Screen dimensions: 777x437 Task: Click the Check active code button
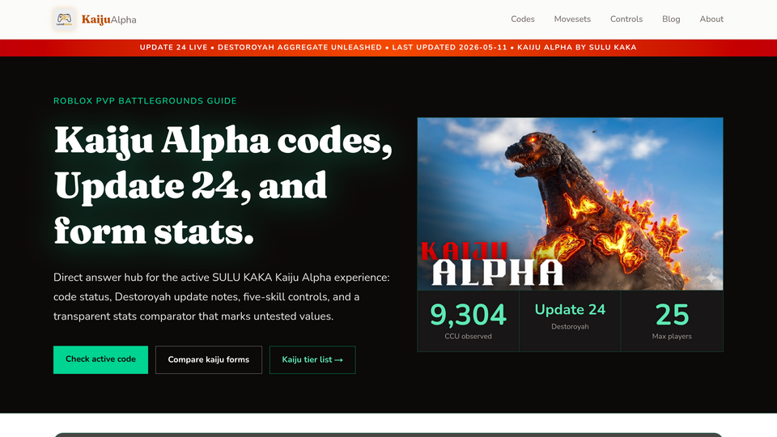click(x=100, y=359)
